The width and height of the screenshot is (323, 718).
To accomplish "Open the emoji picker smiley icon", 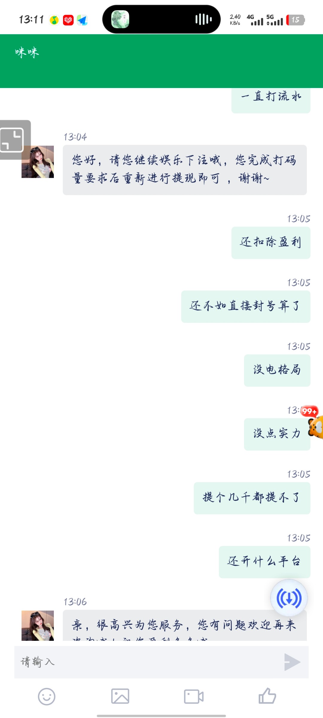I will tap(47, 696).
